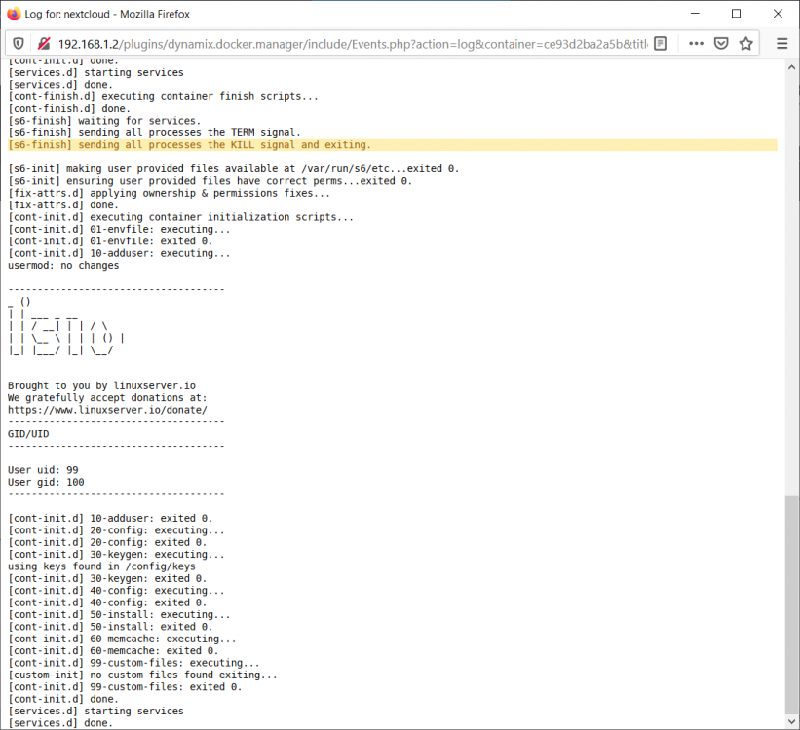The image size is (800, 730).
Task: Bookmark this page with the star icon
Action: tap(745, 44)
